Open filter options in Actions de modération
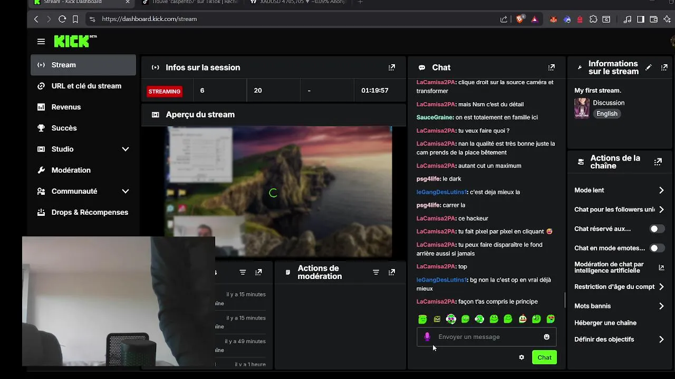 (x=376, y=272)
